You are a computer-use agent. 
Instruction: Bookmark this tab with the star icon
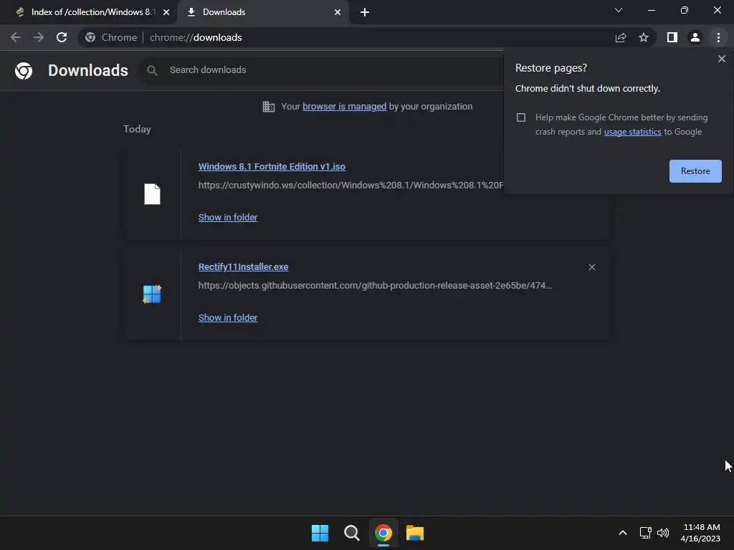tap(644, 37)
